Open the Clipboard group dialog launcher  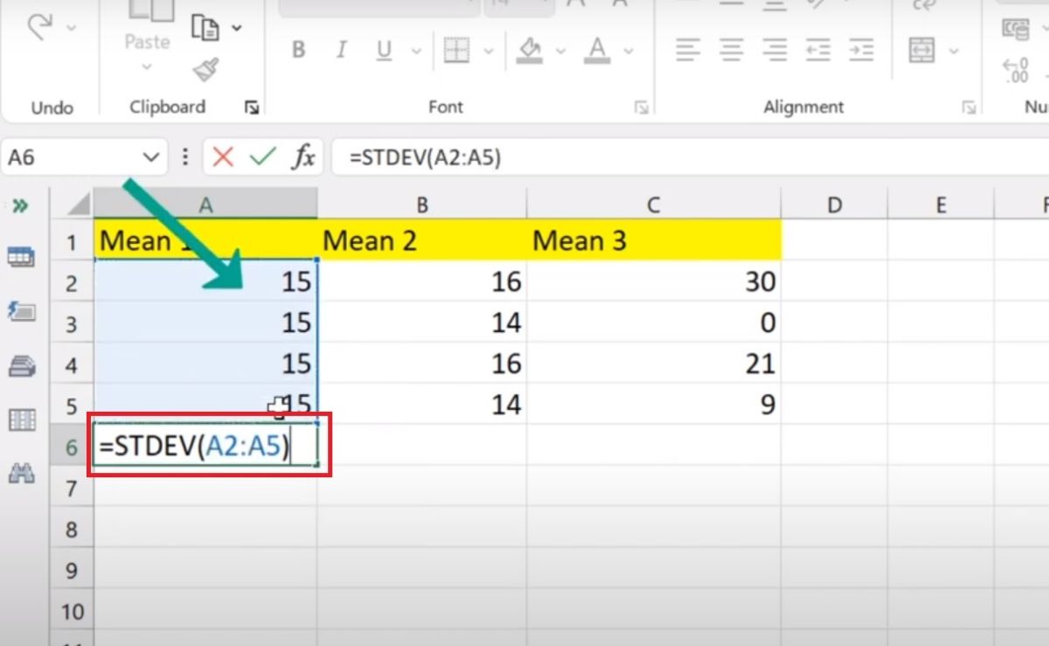click(252, 108)
